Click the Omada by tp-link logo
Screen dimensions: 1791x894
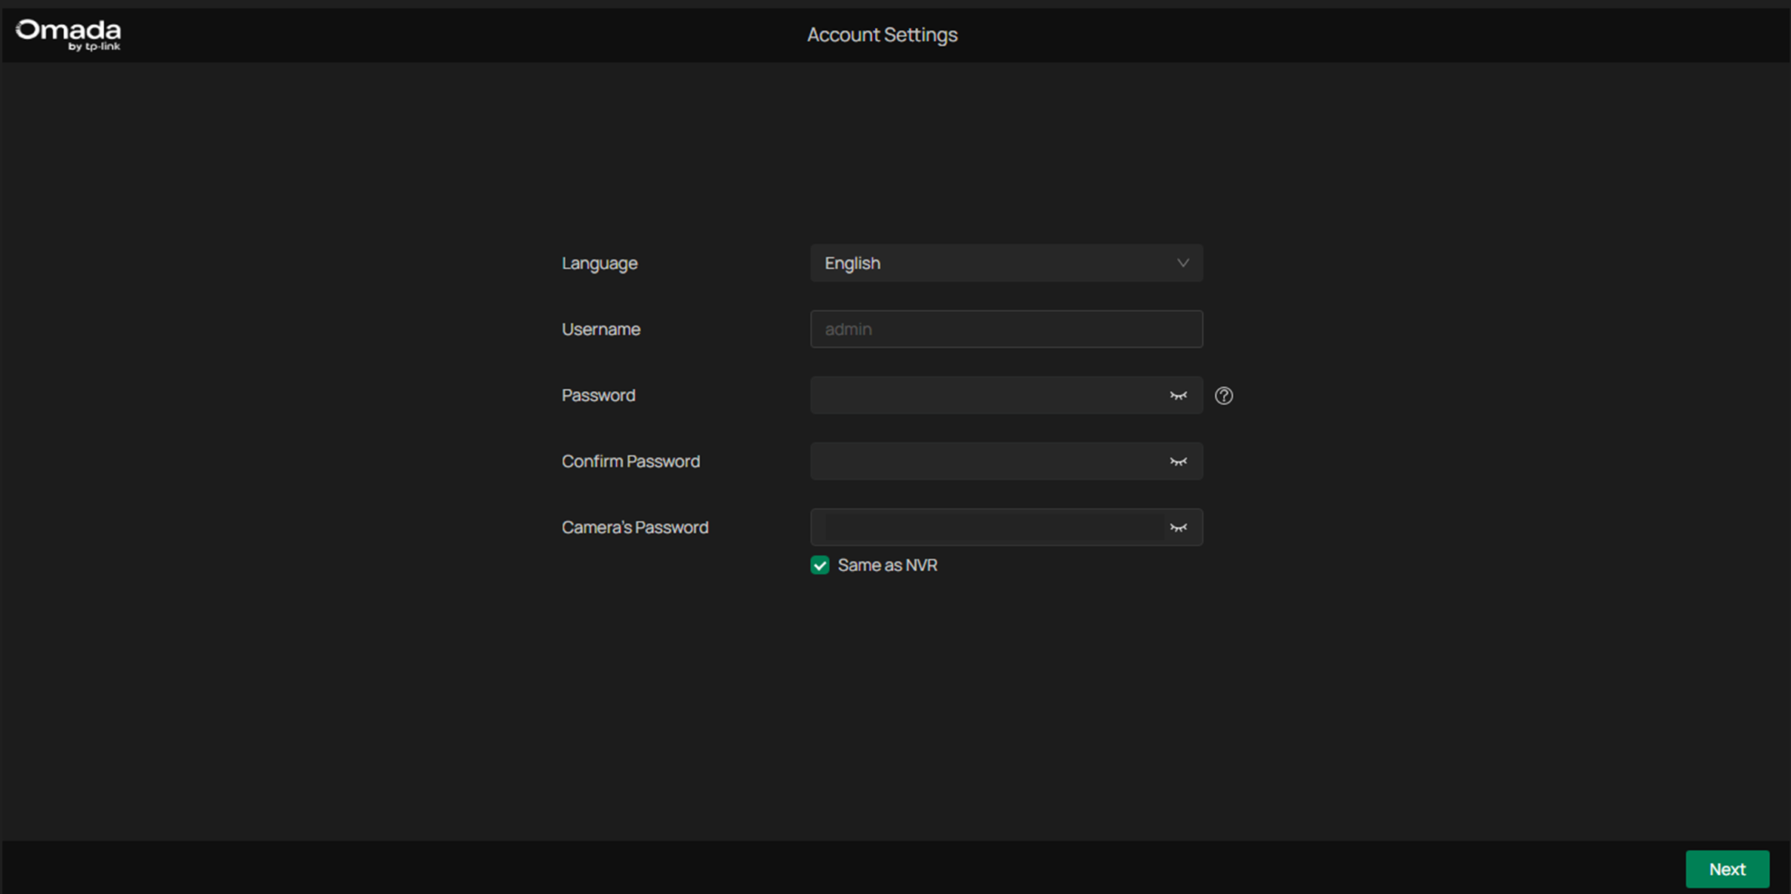[x=68, y=35]
